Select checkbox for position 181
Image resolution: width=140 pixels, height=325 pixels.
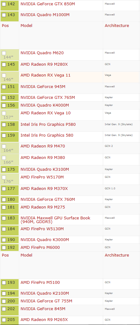4,207
